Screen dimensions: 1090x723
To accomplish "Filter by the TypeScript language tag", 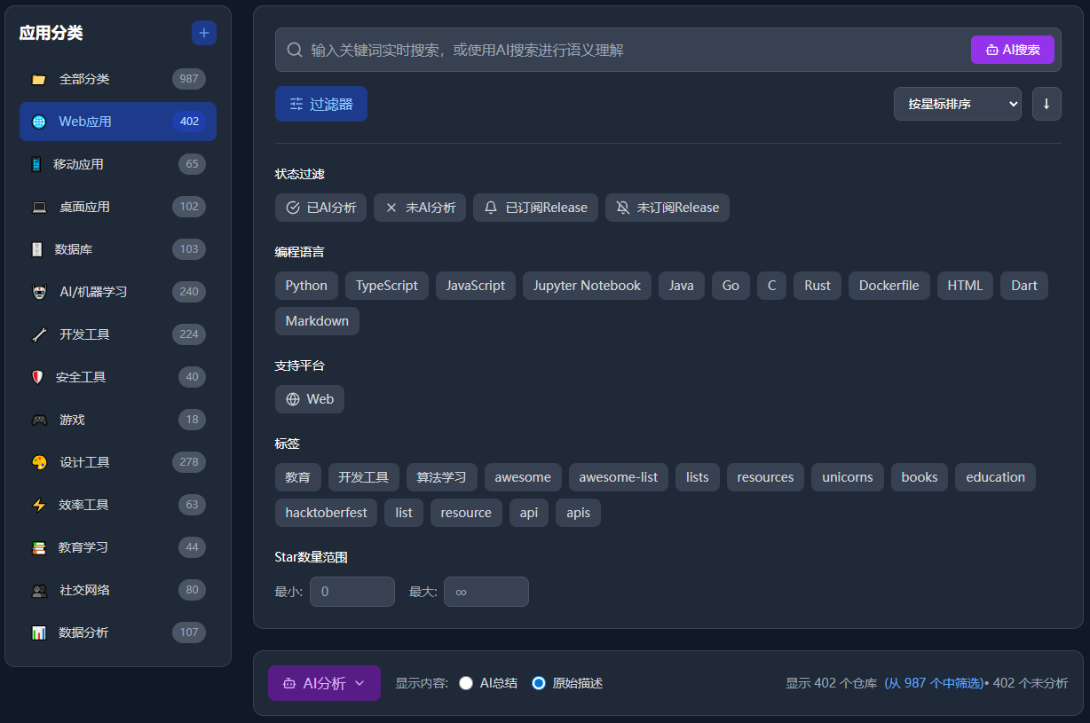I will tap(386, 286).
